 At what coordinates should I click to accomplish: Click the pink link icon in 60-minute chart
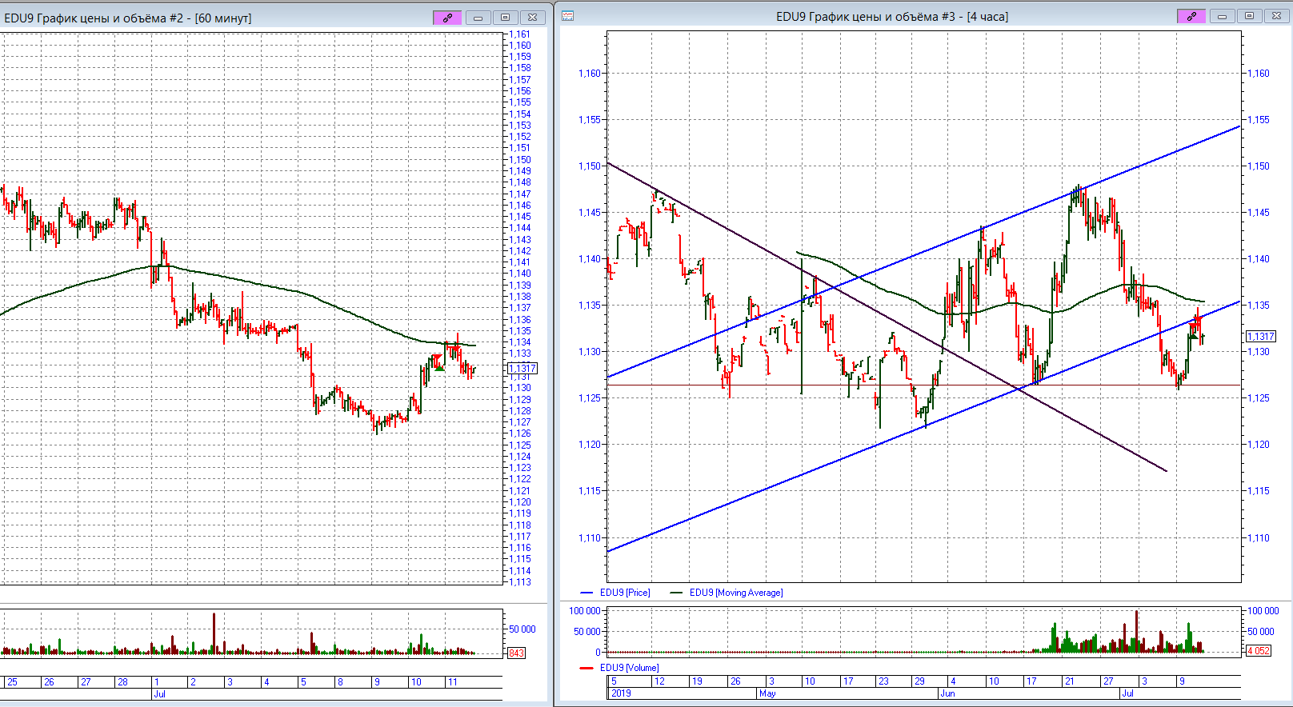tap(447, 18)
